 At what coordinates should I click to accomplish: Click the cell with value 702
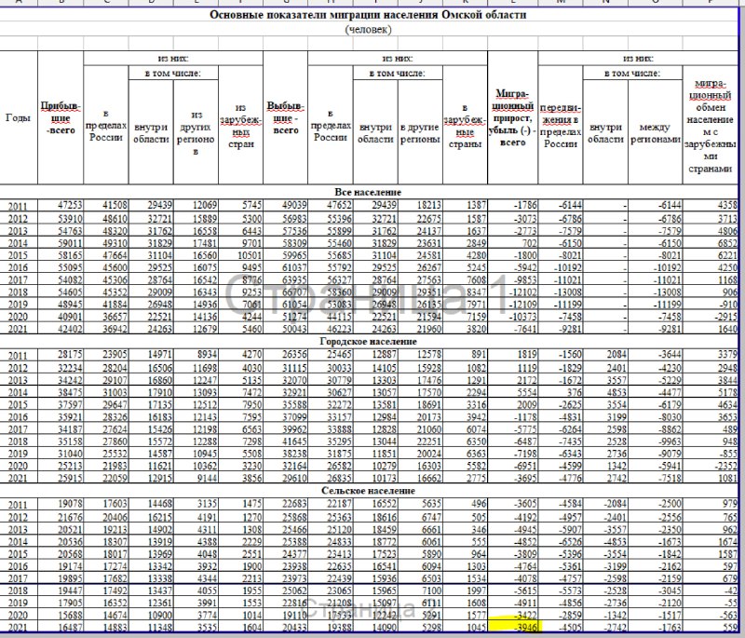coord(513,243)
